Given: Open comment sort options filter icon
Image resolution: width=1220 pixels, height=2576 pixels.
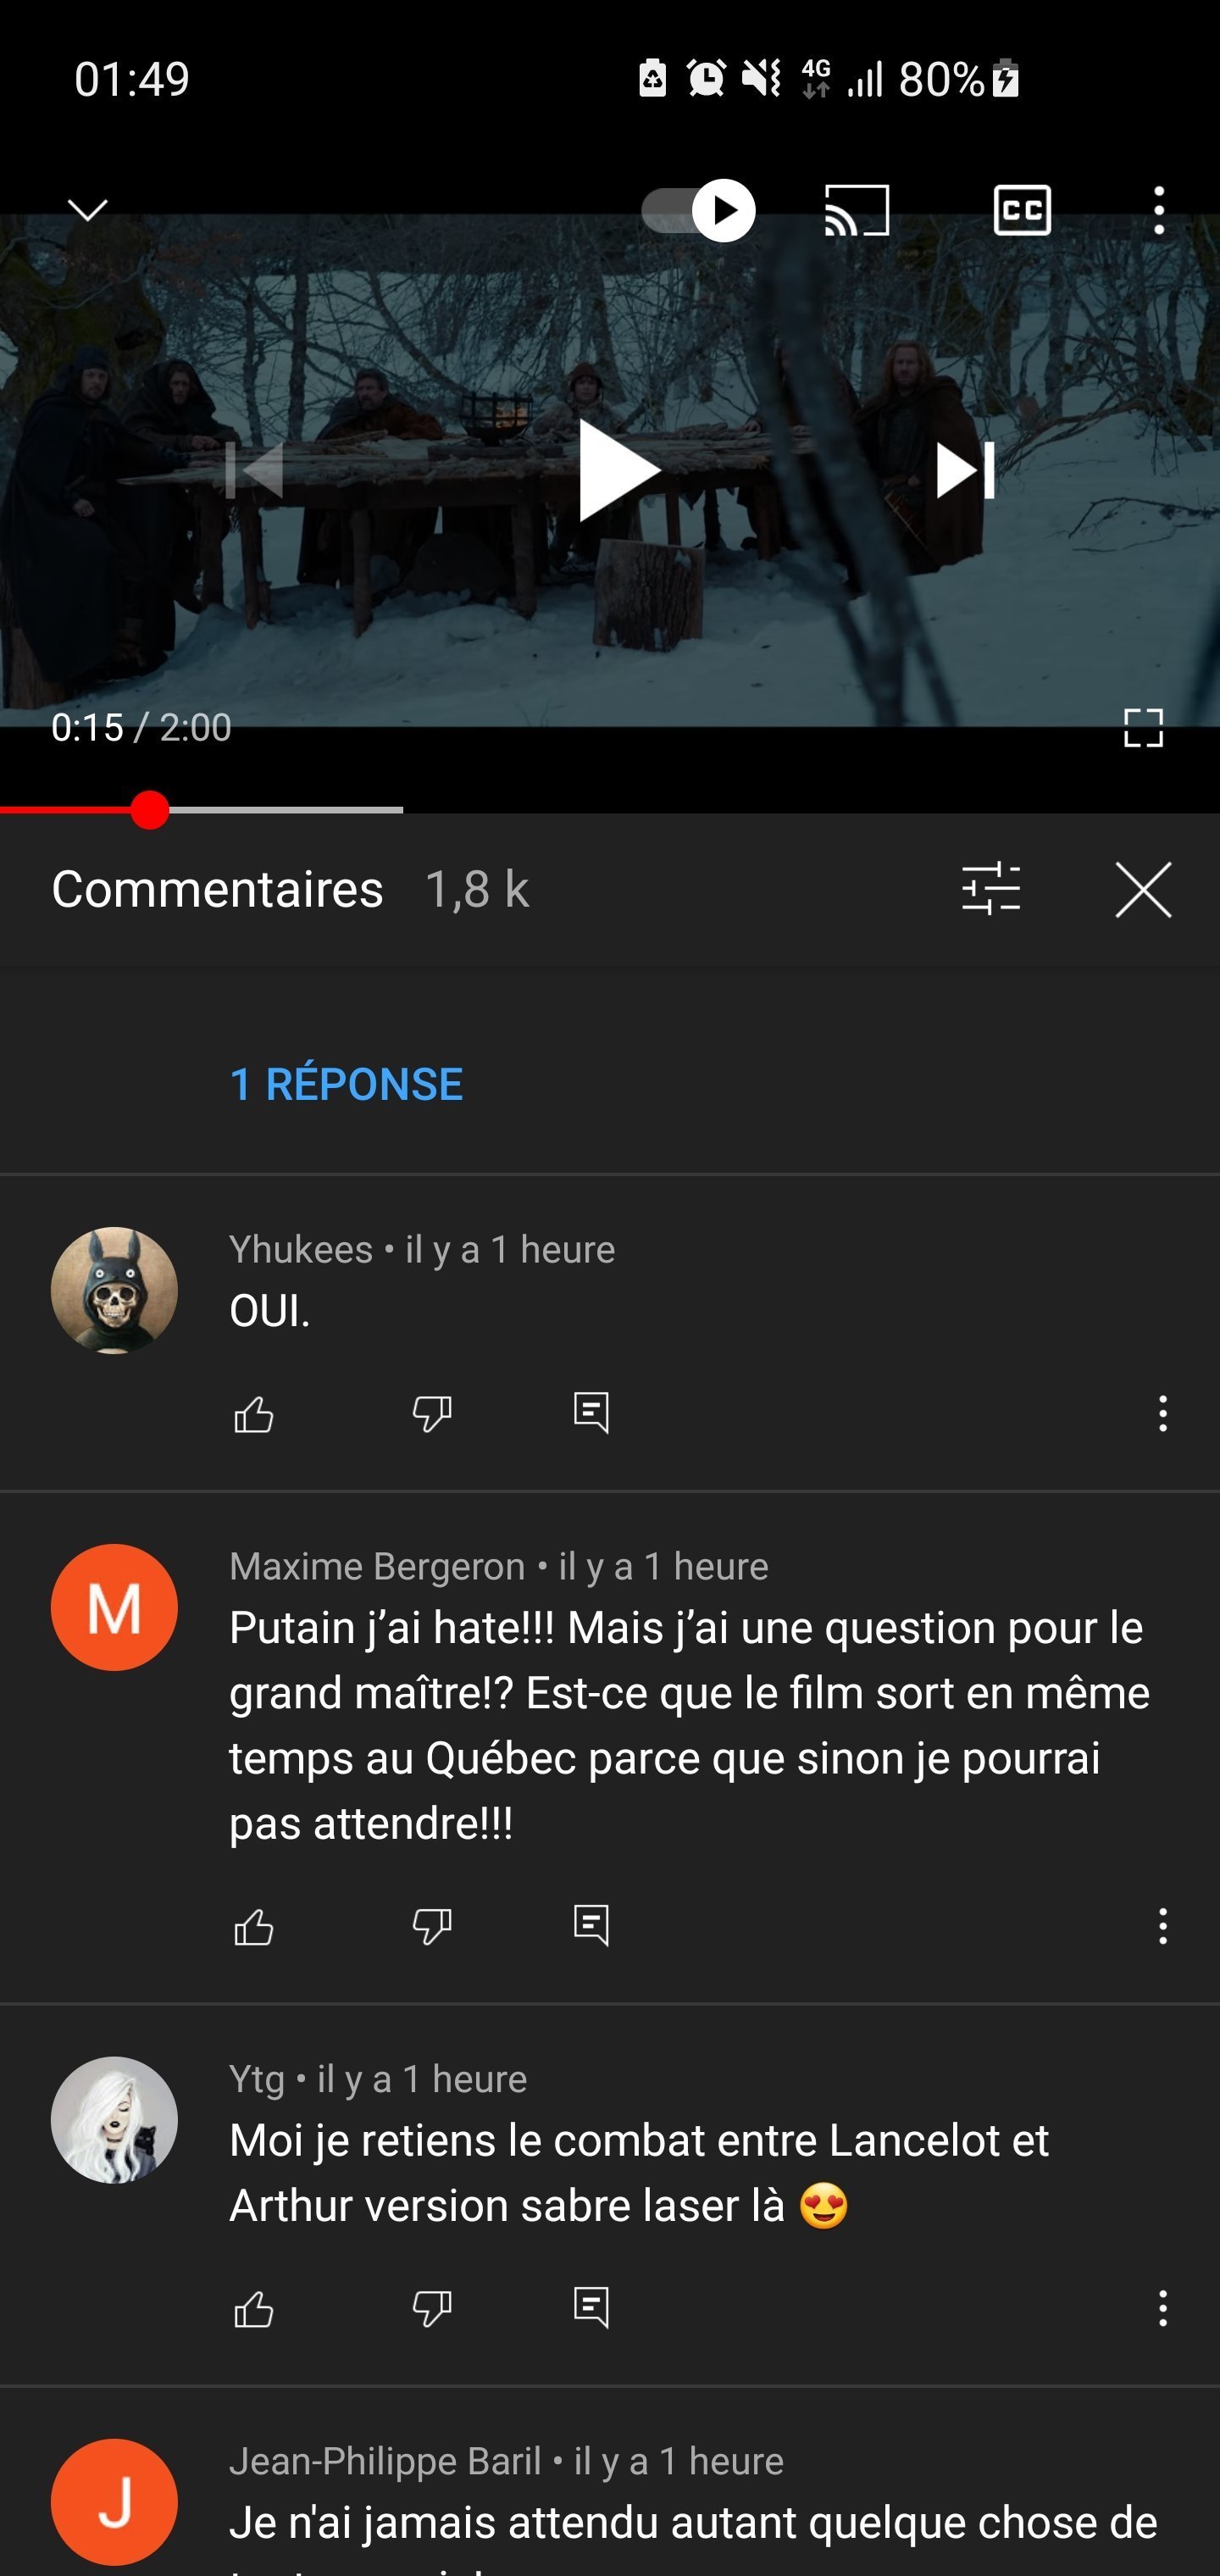Looking at the screenshot, I should (991, 889).
